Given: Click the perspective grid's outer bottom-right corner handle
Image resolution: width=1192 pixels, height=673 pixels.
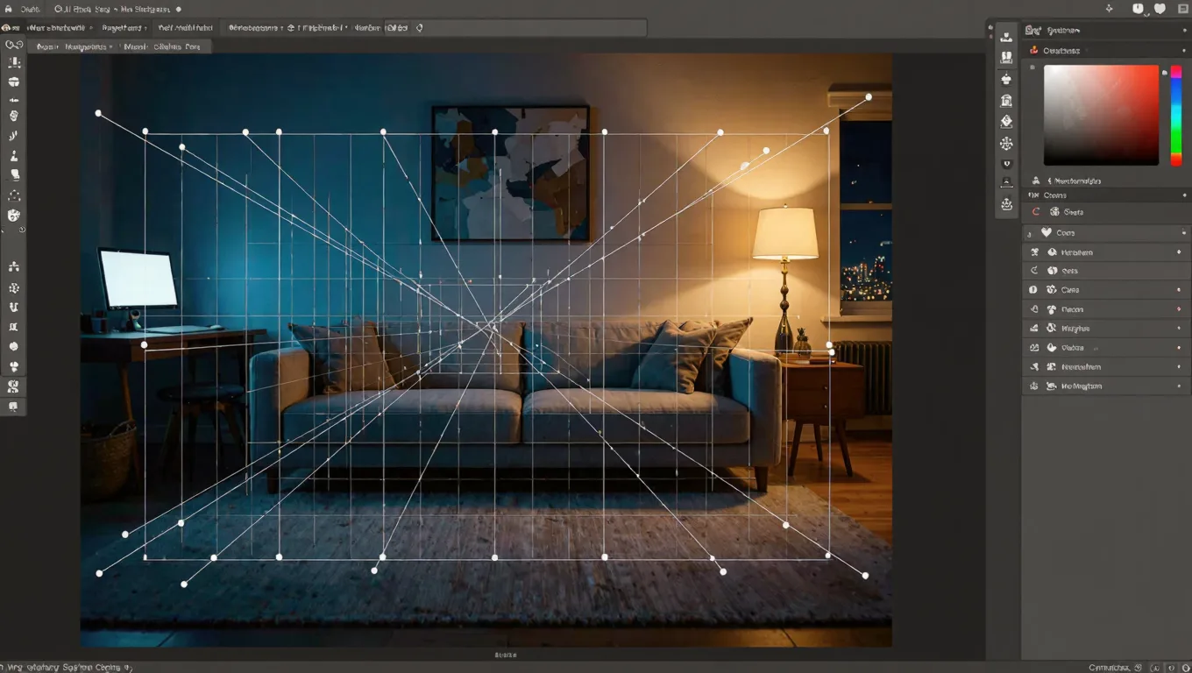Looking at the screenshot, I should [866, 576].
